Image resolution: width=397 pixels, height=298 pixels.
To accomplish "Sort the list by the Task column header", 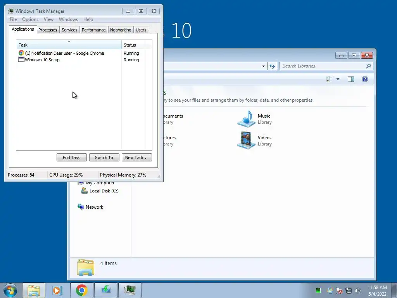I will 69,45.
